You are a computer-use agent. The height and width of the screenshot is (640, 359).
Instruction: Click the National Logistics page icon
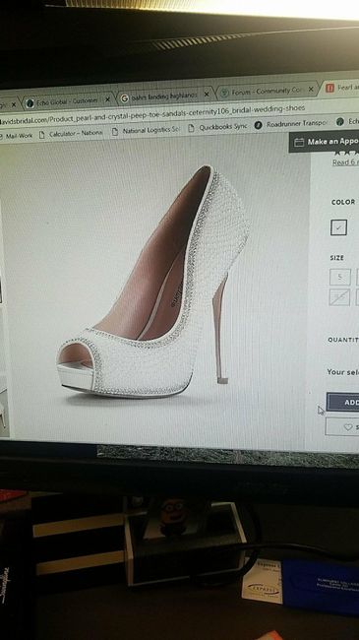pos(115,131)
